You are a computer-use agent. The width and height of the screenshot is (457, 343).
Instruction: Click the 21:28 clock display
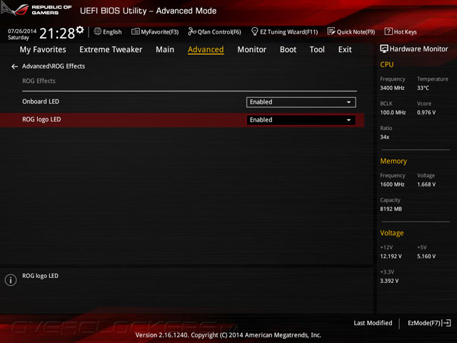click(57, 34)
